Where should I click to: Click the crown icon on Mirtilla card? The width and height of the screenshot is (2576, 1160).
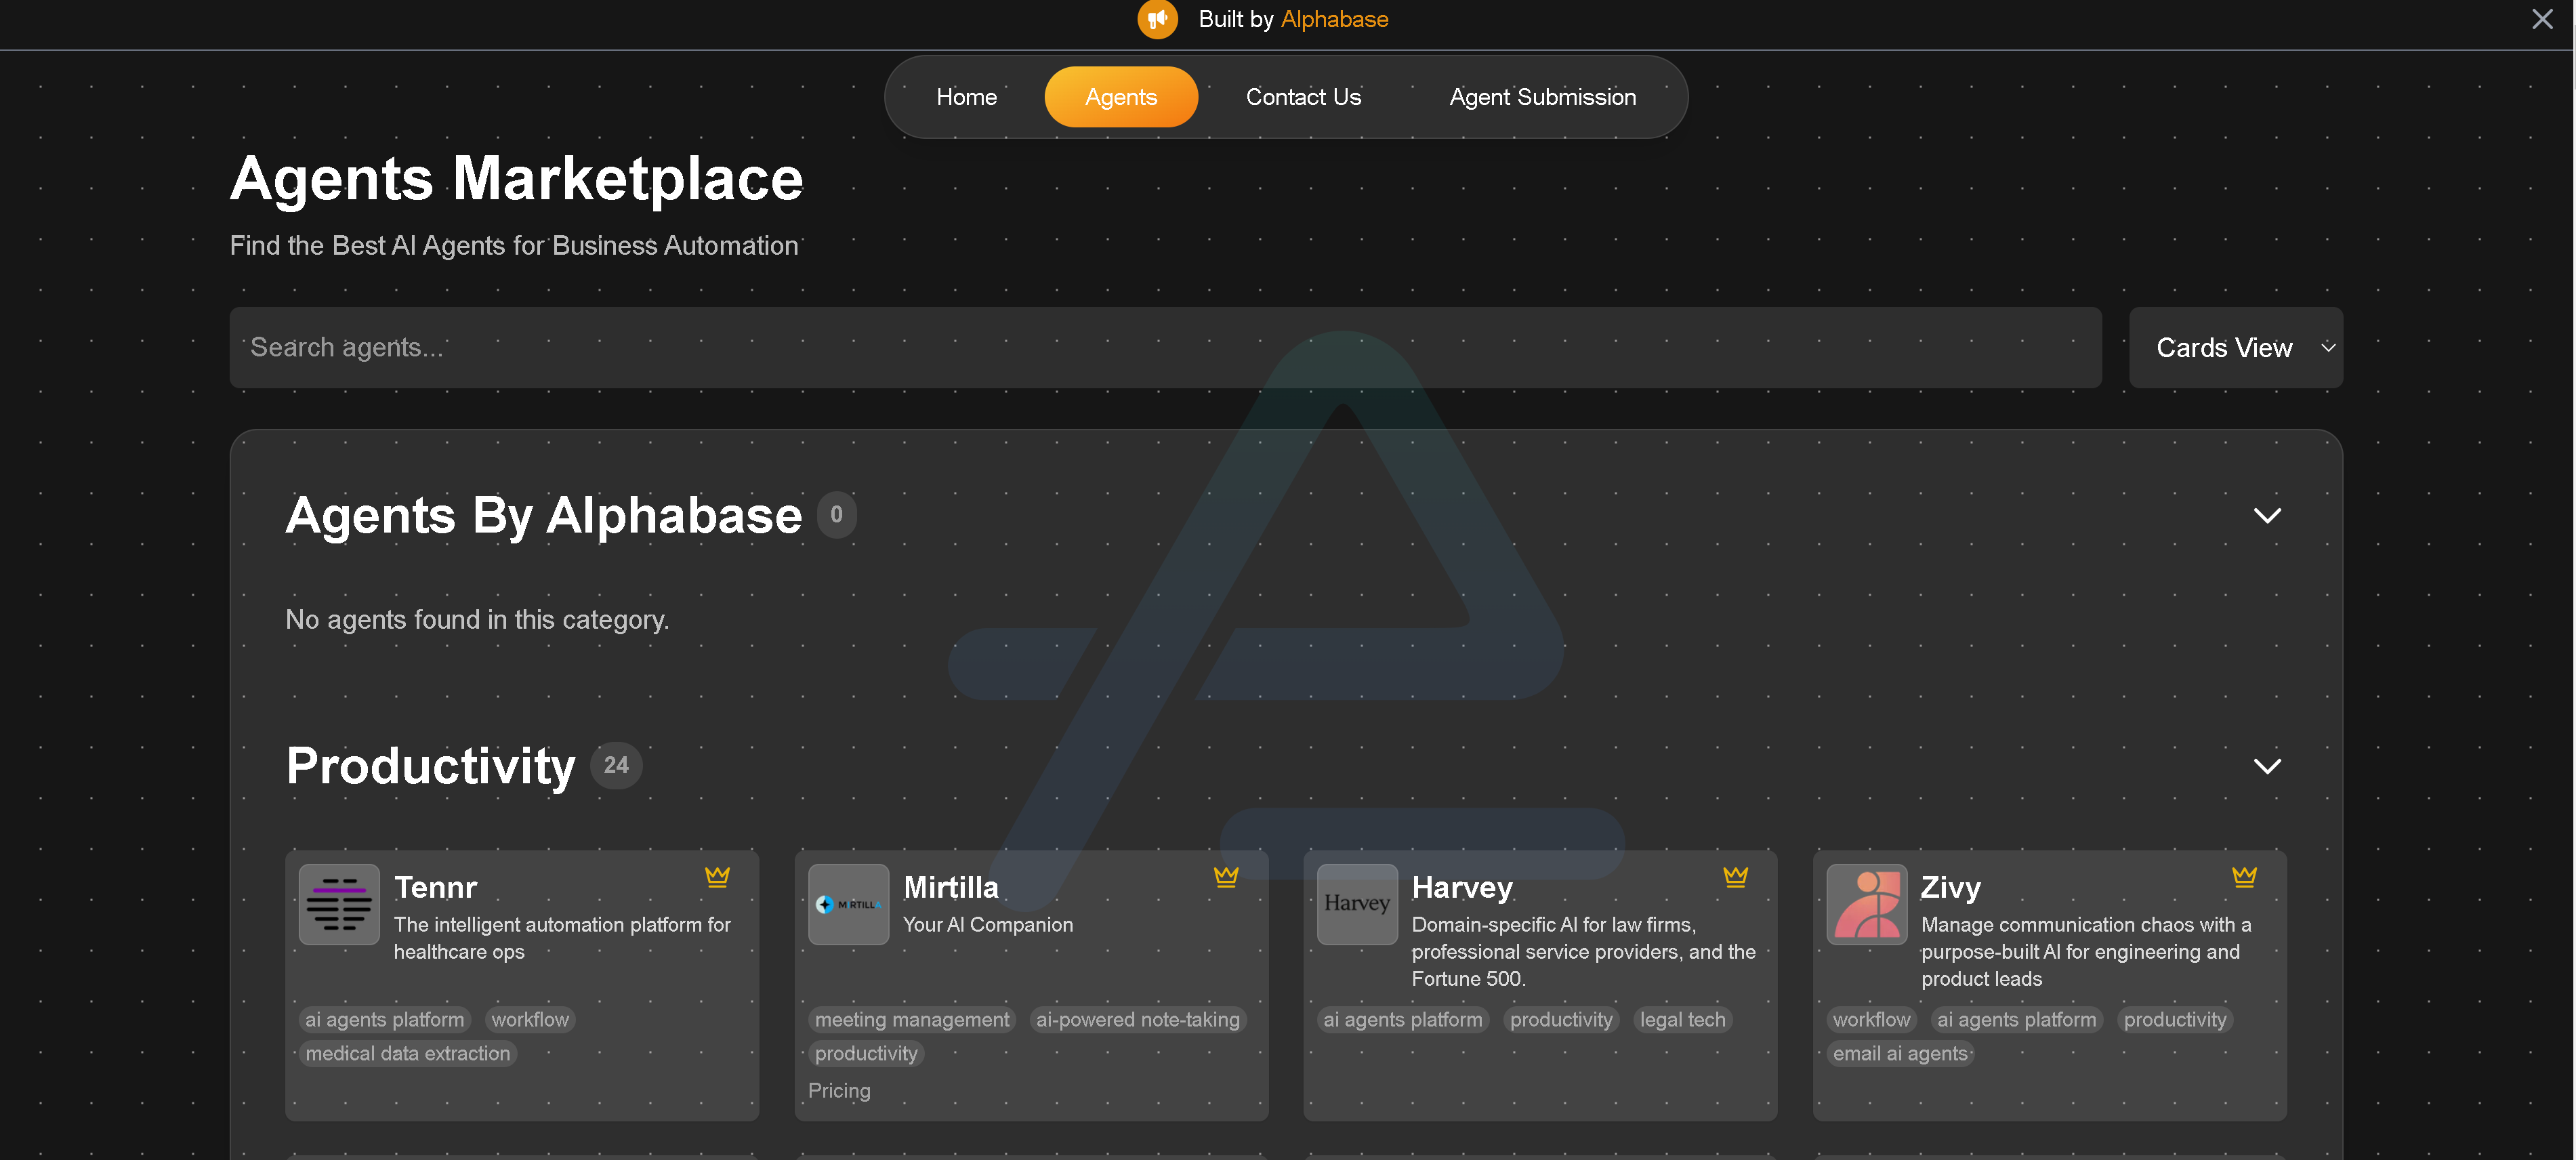pyautogui.click(x=1226, y=877)
